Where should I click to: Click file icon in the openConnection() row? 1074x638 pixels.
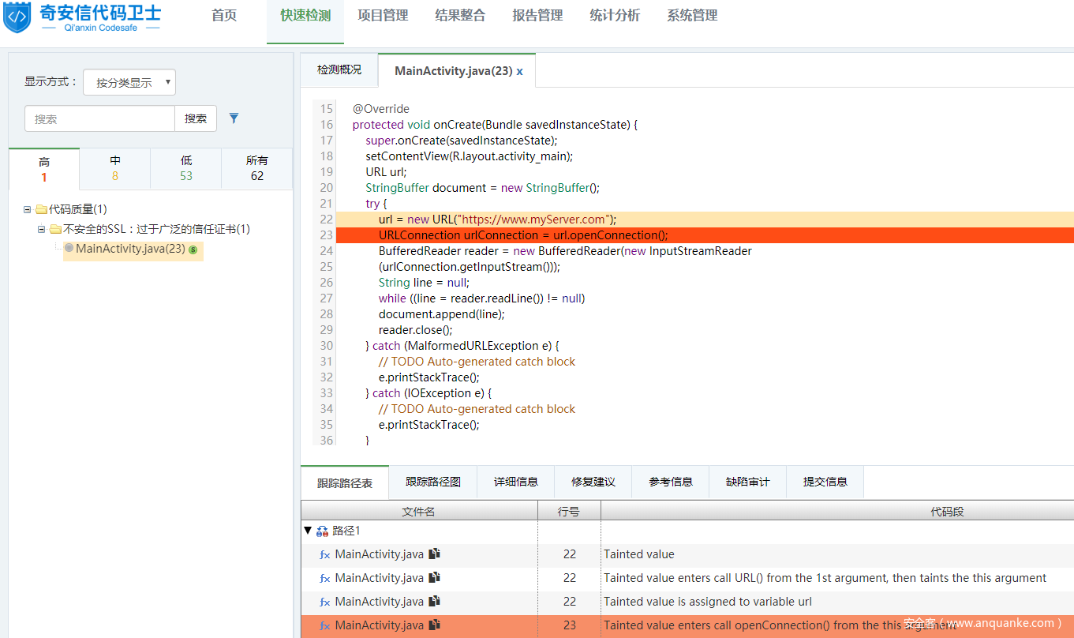coord(434,625)
